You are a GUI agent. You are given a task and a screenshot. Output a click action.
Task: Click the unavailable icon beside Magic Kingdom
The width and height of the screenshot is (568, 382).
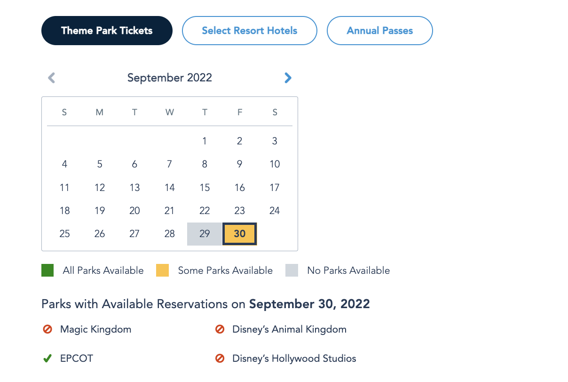click(x=47, y=329)
